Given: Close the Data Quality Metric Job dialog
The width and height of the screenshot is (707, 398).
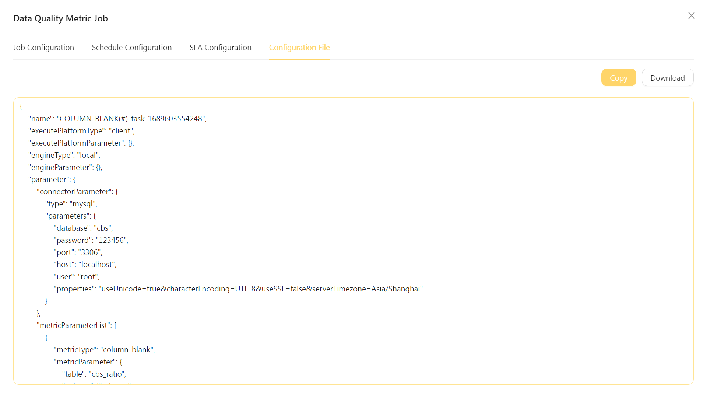Looking at the screenshot, I should (x=691, y=15).
